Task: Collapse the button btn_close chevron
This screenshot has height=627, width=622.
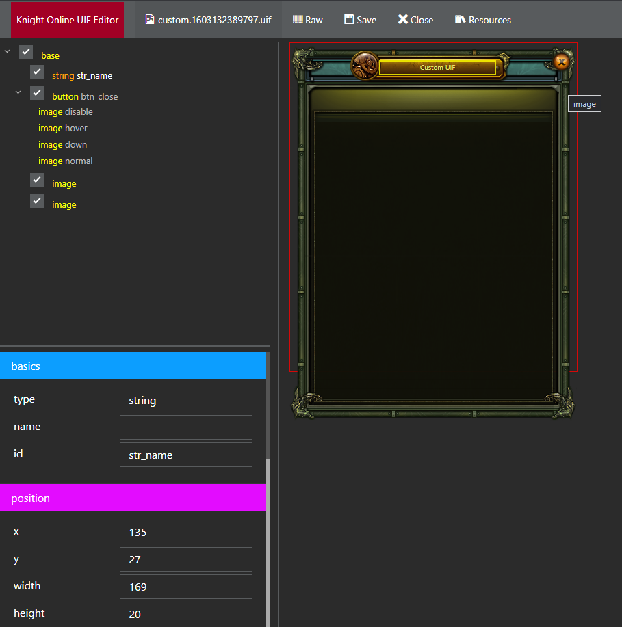Action: click(x=18, y=92)
